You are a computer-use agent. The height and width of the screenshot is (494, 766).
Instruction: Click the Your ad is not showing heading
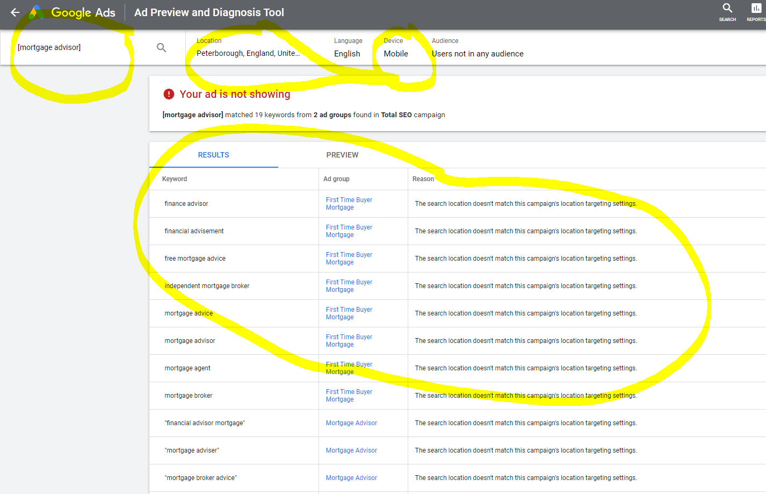click(x=235, y=94)
